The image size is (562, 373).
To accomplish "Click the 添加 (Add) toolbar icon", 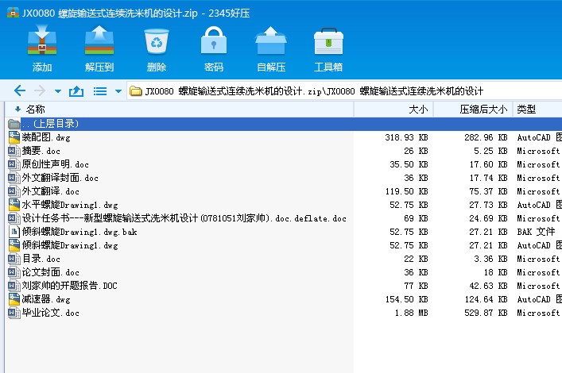I will pyautogui.click(x=42, y=40).
